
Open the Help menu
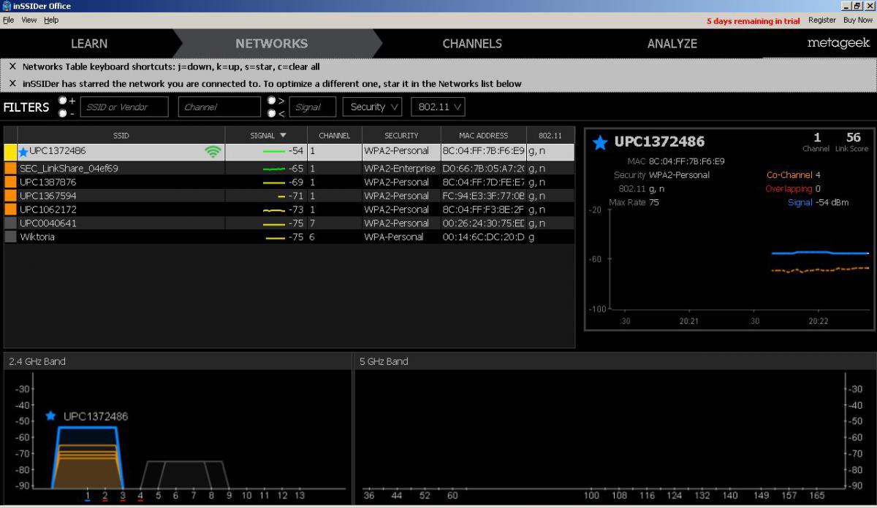51,20
